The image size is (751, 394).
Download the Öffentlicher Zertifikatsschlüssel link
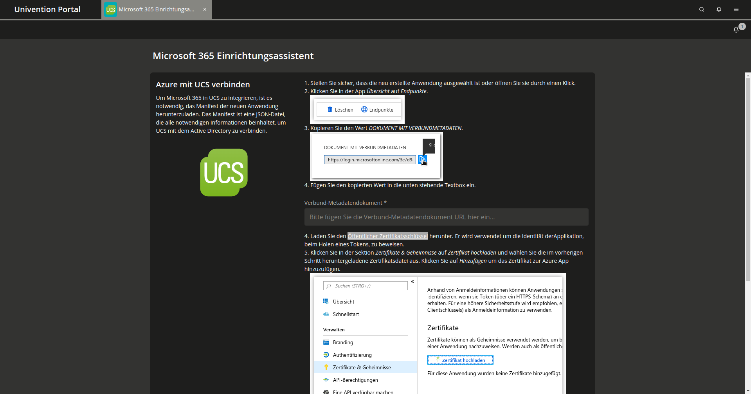(387, 236)
